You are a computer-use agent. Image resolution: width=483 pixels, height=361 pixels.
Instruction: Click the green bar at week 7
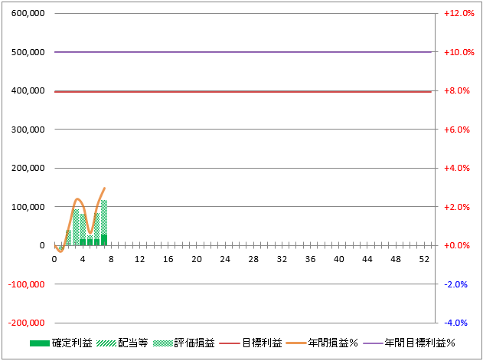pos(104,240)
